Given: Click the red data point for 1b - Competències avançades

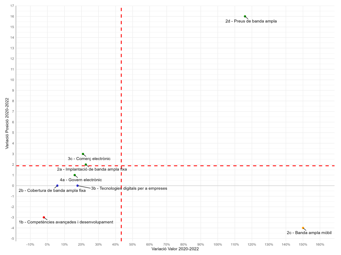Looking at the screenshot, I should coord(44,217).
